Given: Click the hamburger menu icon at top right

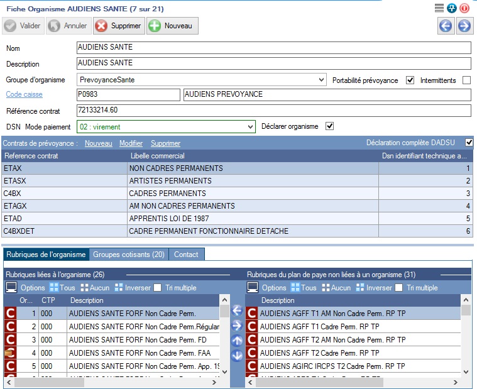Looking at the screenshot, I should tap(439, 8).
